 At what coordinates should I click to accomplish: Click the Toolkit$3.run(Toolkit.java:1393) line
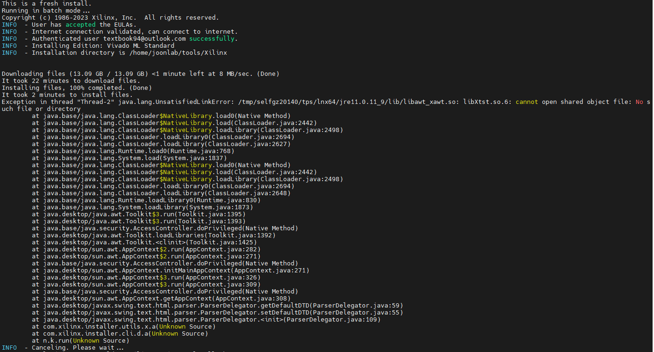coord(139,221)
